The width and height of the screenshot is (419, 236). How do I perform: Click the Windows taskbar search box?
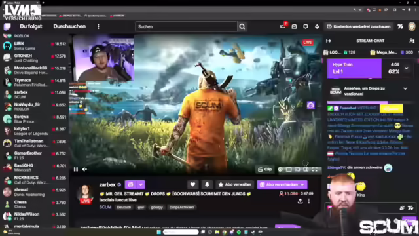coord(181,232)
